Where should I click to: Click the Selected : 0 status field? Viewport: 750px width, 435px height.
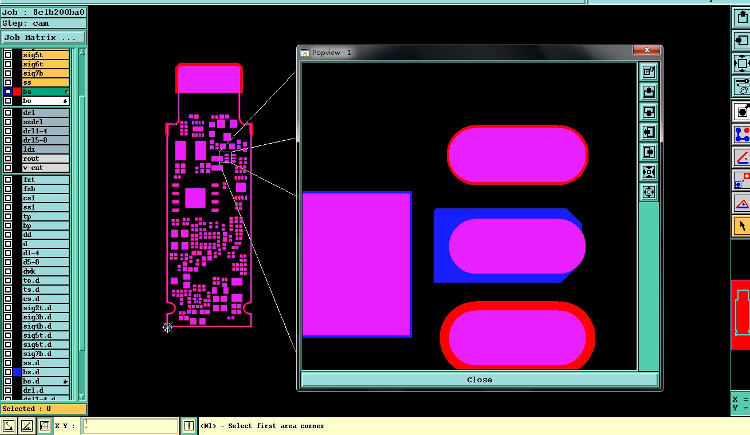pos(44,409)
